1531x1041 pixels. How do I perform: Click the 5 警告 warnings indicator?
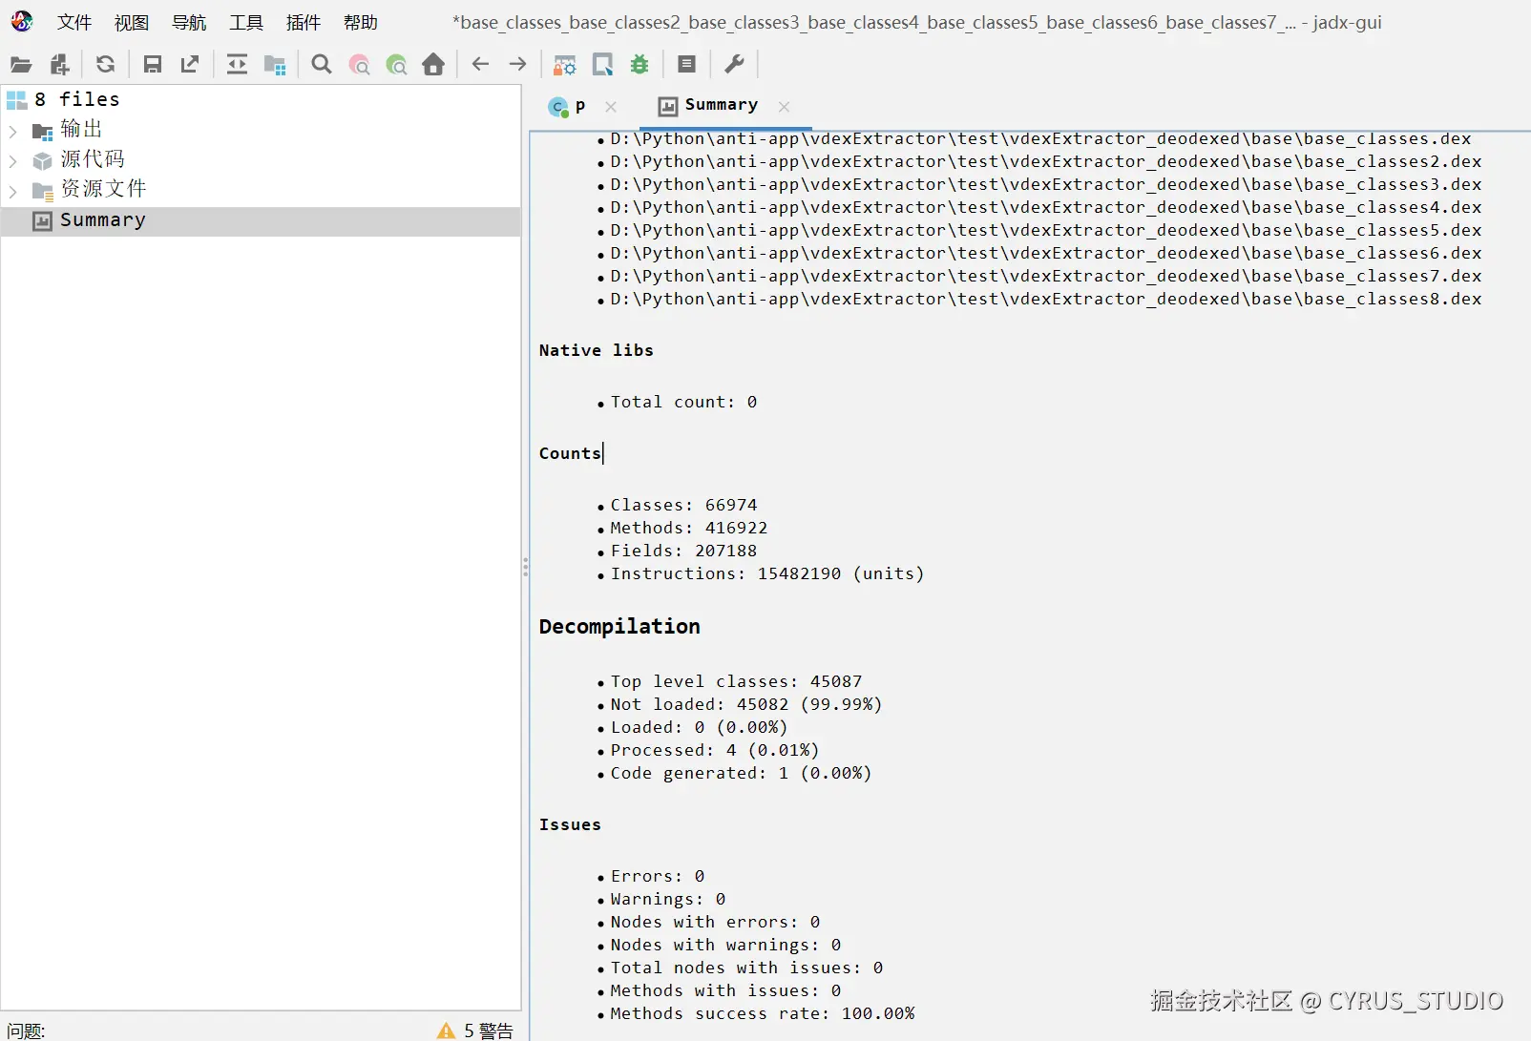pos(475,1031)
